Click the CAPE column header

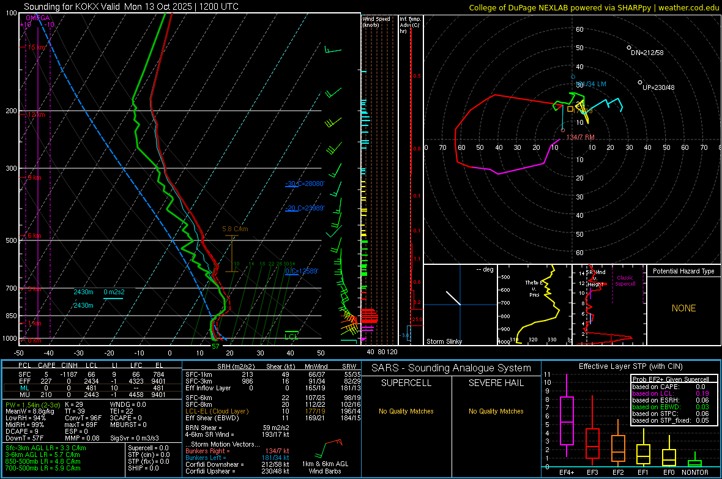pyautogui.click(x=47, y=365)
